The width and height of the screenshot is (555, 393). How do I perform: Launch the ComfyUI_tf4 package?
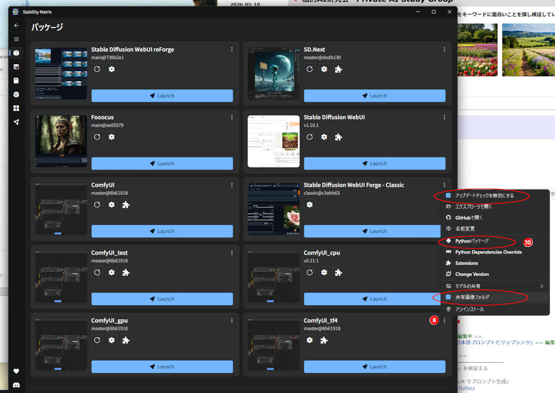(375, 367)
